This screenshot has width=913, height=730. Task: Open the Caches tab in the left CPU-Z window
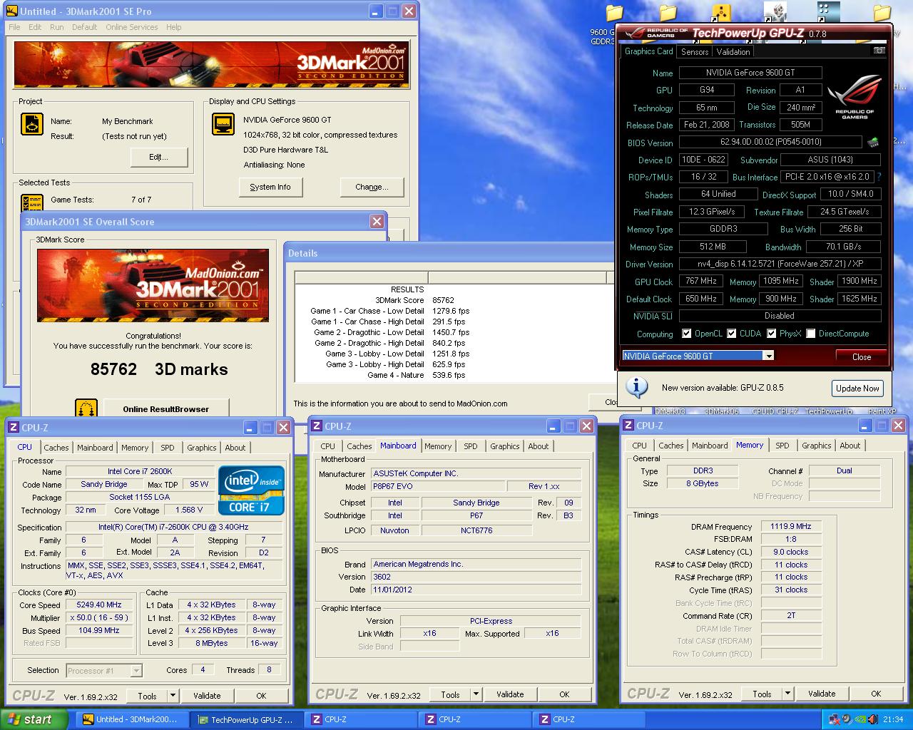(x=56, y=448)
